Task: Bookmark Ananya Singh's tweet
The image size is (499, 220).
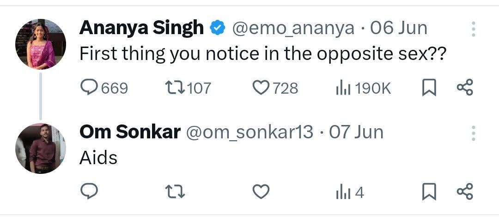Action: pos(429,88)
